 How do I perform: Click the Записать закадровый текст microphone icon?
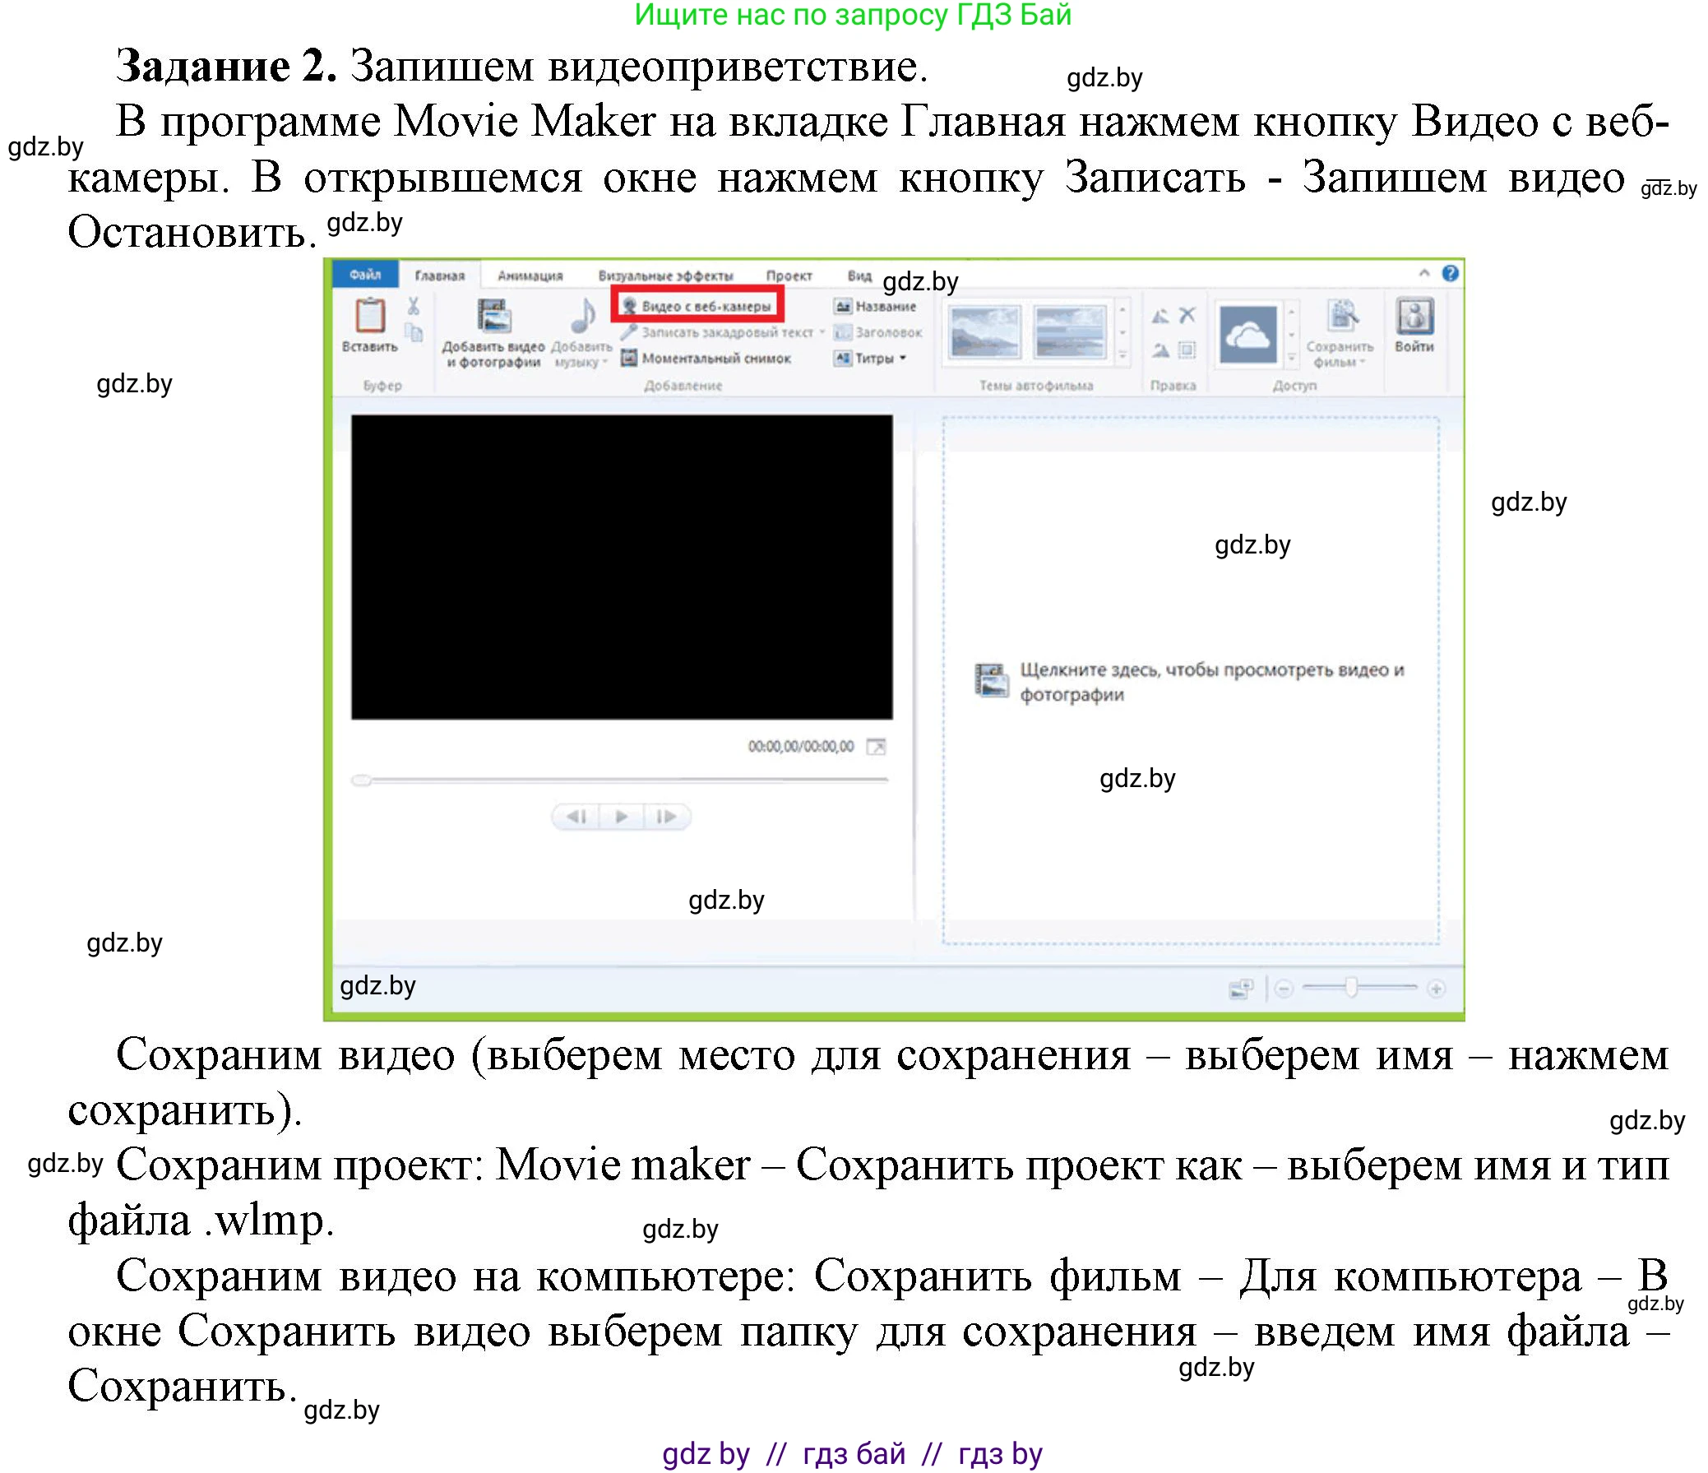click(x=629, y=332)
